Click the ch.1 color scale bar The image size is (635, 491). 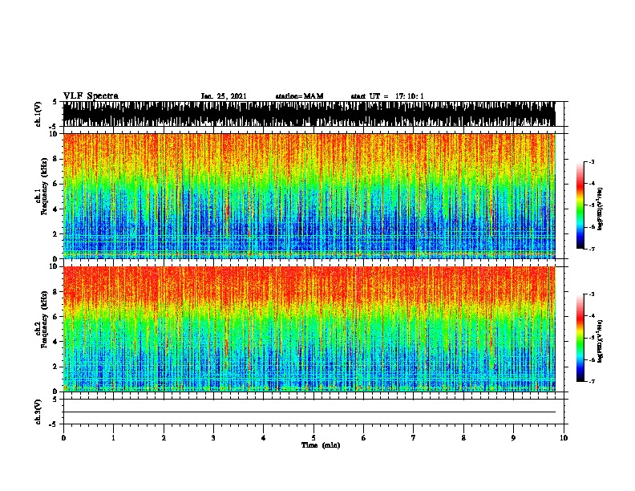pos(580,205)
